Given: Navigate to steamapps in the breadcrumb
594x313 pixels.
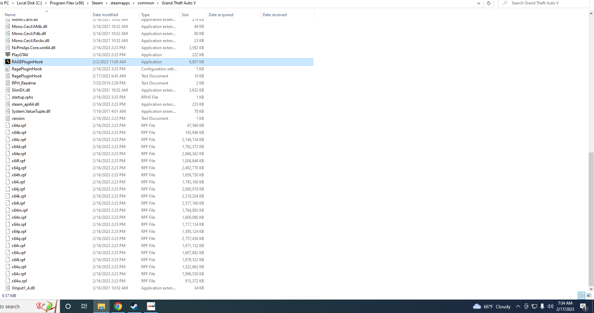Looking at the screenshot, I should point(120,3).
